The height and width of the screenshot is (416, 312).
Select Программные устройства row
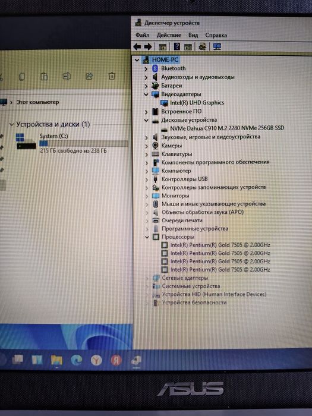coord(195,229)
